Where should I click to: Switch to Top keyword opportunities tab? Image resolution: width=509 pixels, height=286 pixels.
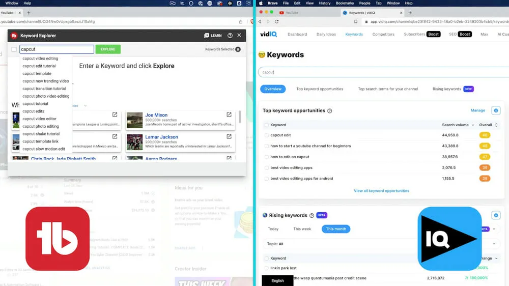[x=320, y=89]
